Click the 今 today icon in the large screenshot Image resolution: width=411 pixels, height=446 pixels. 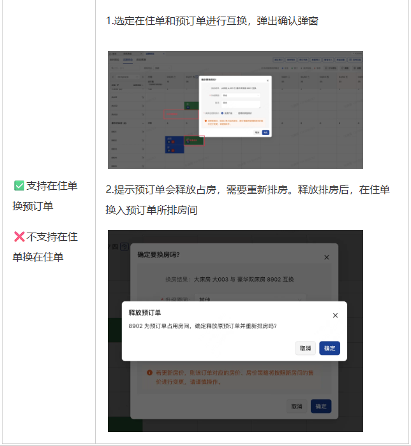click(x=124, y=247)
